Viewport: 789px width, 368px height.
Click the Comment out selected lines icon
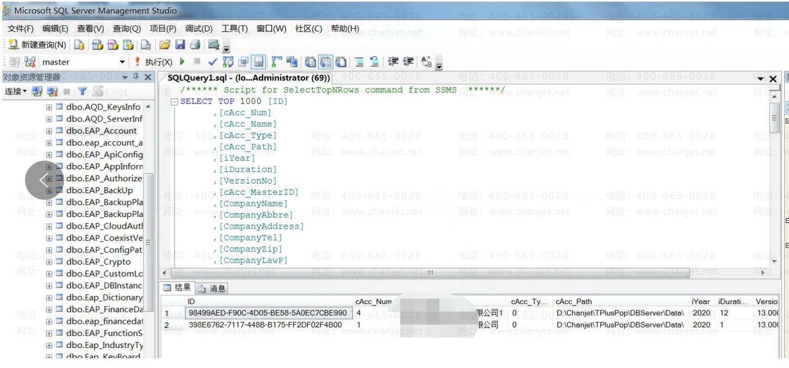pyautogui.click(x=359, y=62)
